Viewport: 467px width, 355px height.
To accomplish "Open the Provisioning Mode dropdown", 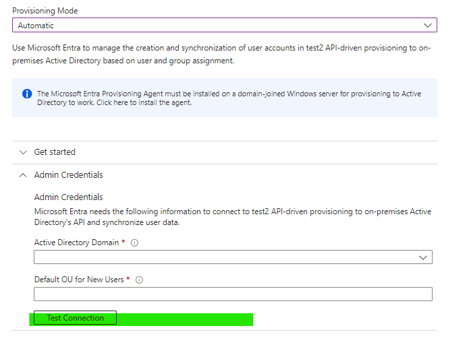I will pyautogui.click(x=225, y=26).
